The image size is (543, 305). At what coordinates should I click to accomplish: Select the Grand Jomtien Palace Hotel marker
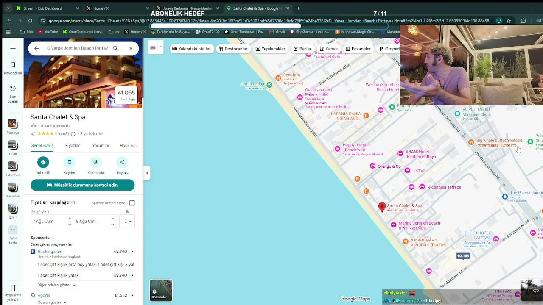(x=300, y=97)
